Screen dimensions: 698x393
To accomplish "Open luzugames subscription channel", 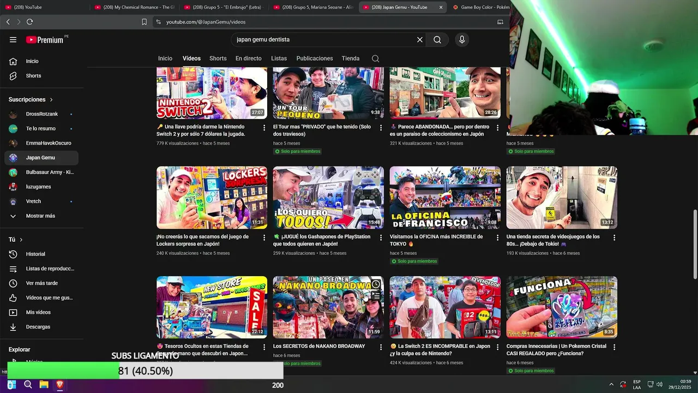I will pos(41,187).
